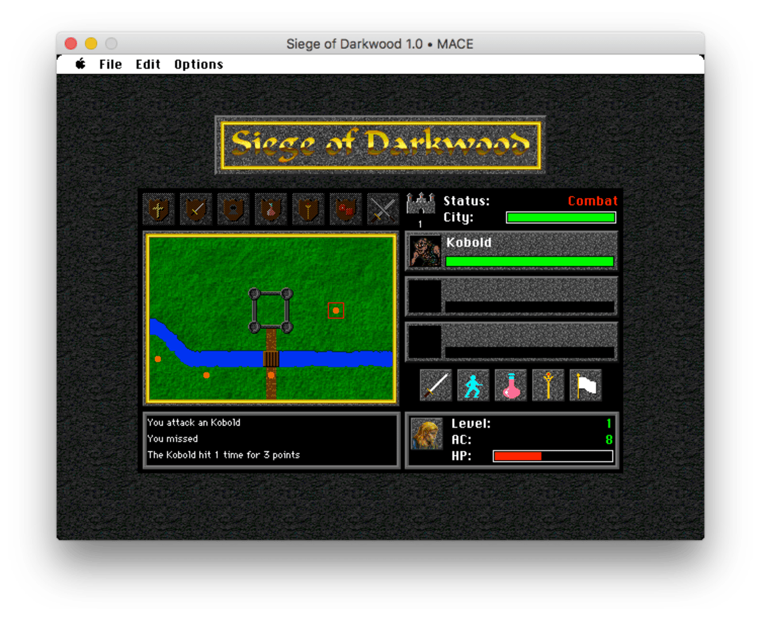Open the Options menu

(198, 64)
